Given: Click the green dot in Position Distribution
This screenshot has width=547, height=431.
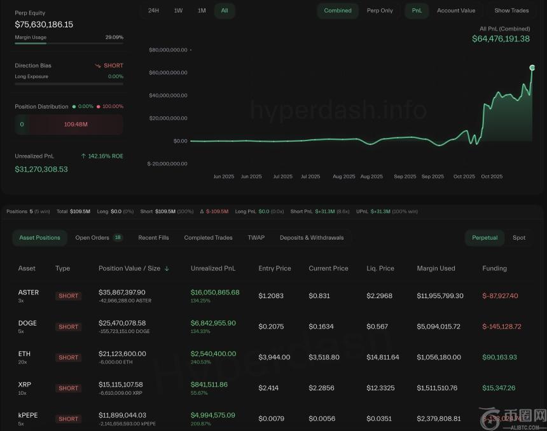Looking at the screenshot, I should tap(74, 107).
